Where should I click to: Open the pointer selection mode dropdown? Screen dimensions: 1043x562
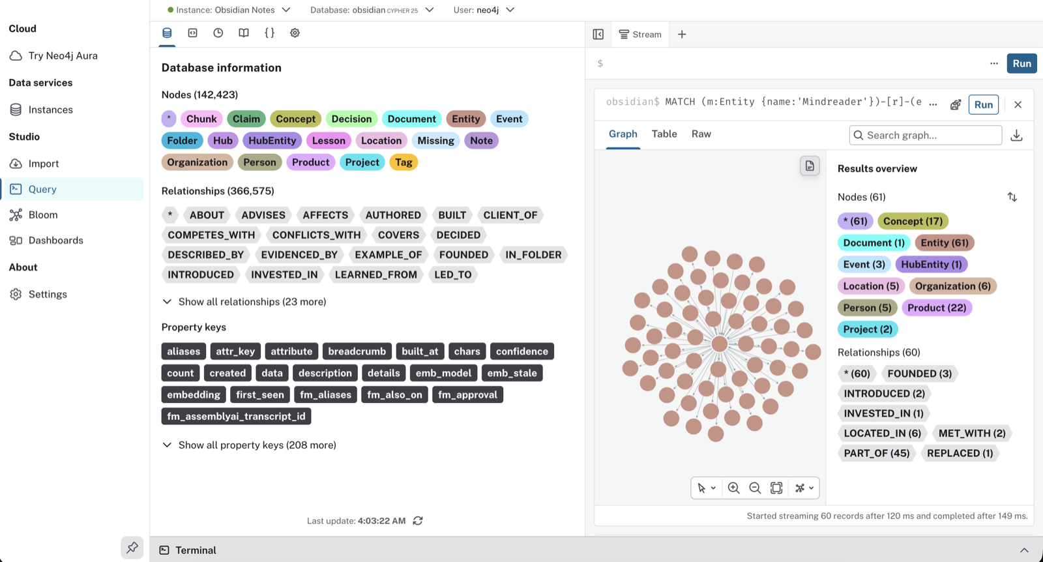coord(707,488)
